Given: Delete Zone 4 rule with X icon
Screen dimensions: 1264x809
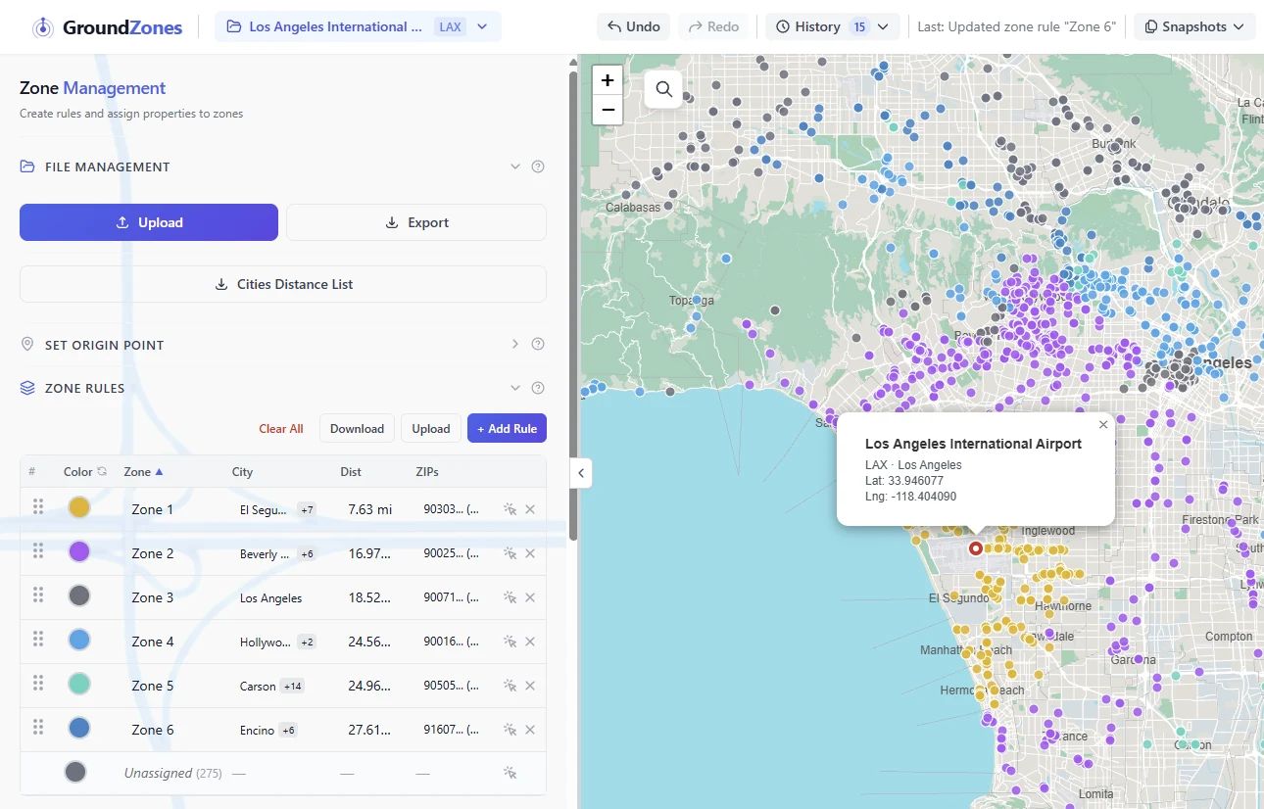Looking at the screenshot, I should pyautogui.click(x=530, y=642).
